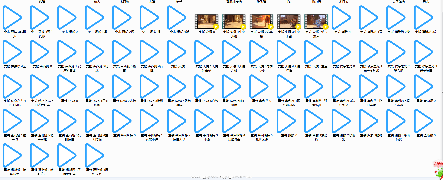
Task: Click the file name 重装 查莉娅 2粒子屏障
Action: 42,137
